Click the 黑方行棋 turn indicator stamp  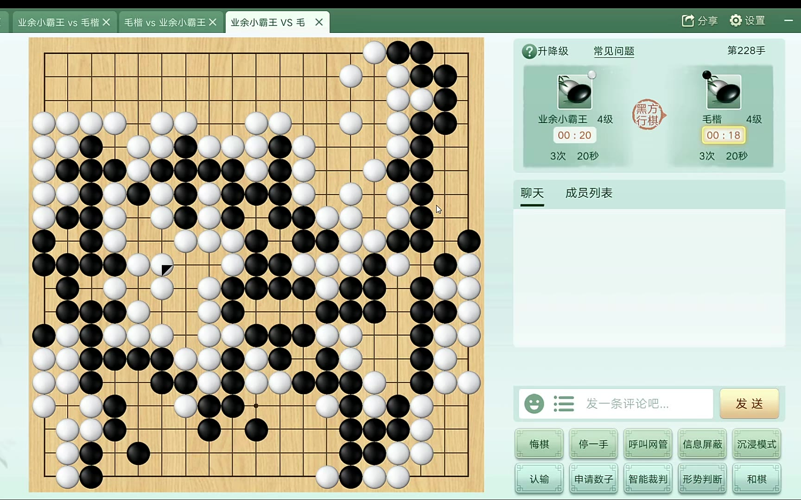pyautogui.click(x=648, y=114)
